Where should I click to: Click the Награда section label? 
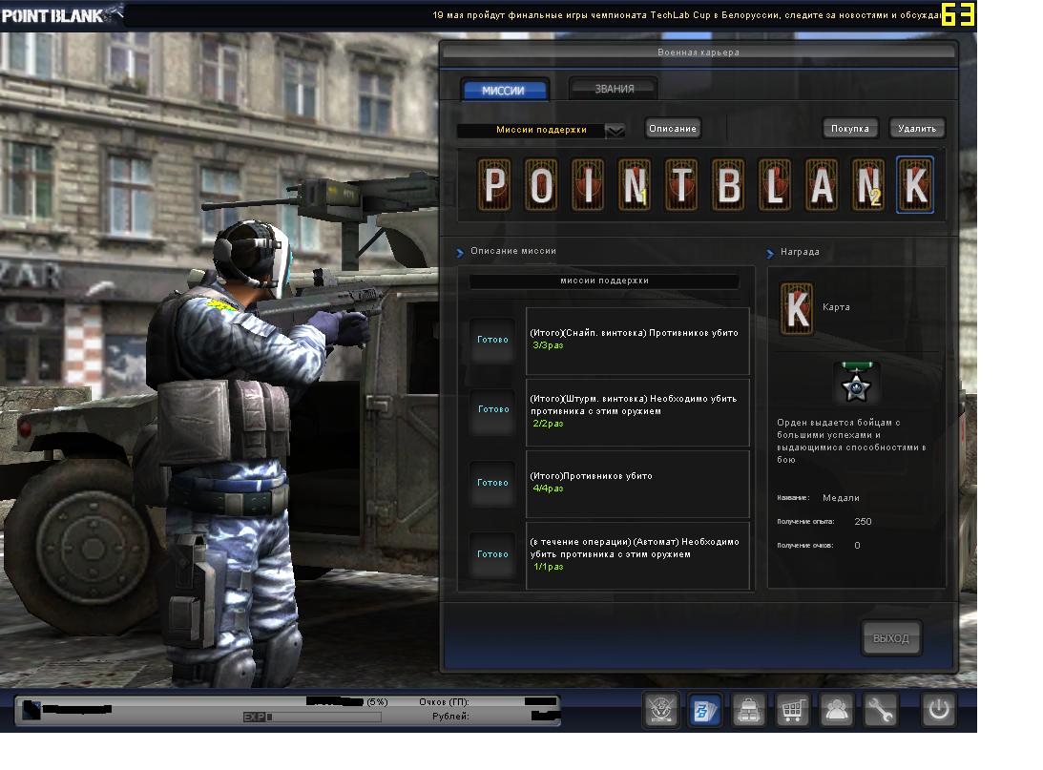click(x=800, y=251)
